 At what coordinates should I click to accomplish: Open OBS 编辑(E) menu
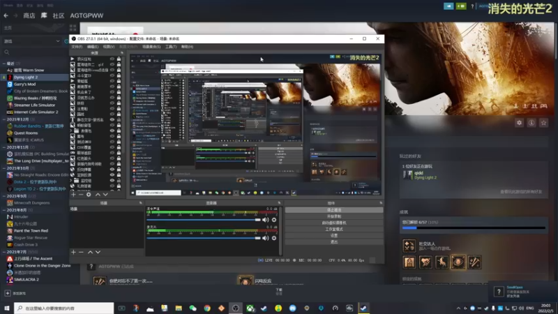click(93, 47)
